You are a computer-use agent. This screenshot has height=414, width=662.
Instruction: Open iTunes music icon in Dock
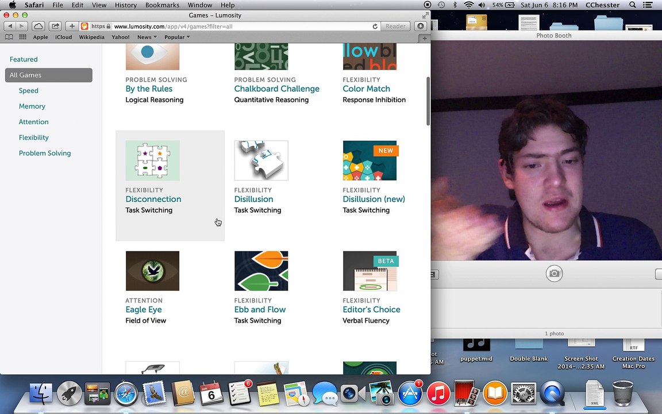click(x=438, y=393)
